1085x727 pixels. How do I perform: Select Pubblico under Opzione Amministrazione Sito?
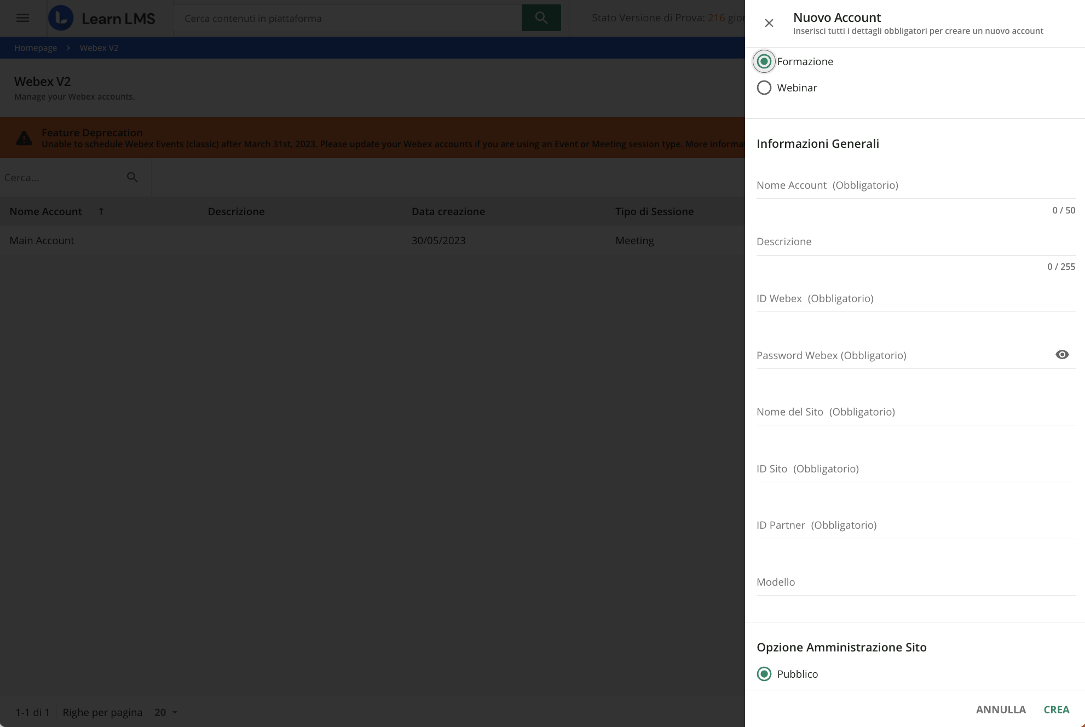[x=764, y=674]
